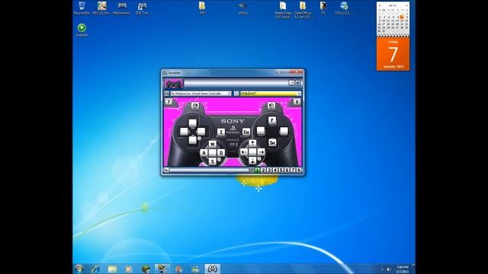Click the taskbar clock showing 7:48 PM
This screenshot has width=488, height=274.
(x=403, y=269)
